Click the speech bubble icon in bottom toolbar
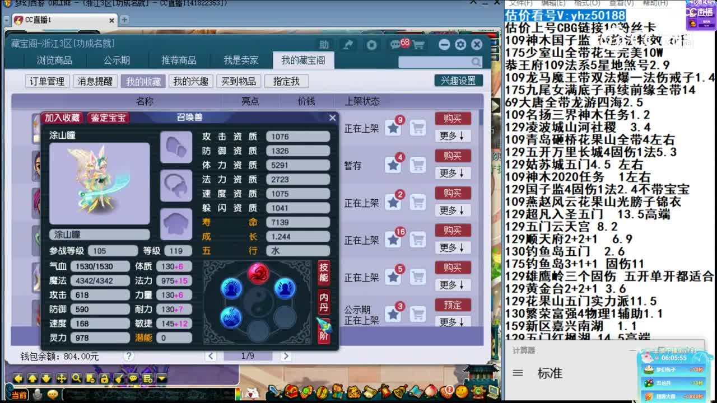The width and height of the screenshot is (717, 403). point(133,378)
